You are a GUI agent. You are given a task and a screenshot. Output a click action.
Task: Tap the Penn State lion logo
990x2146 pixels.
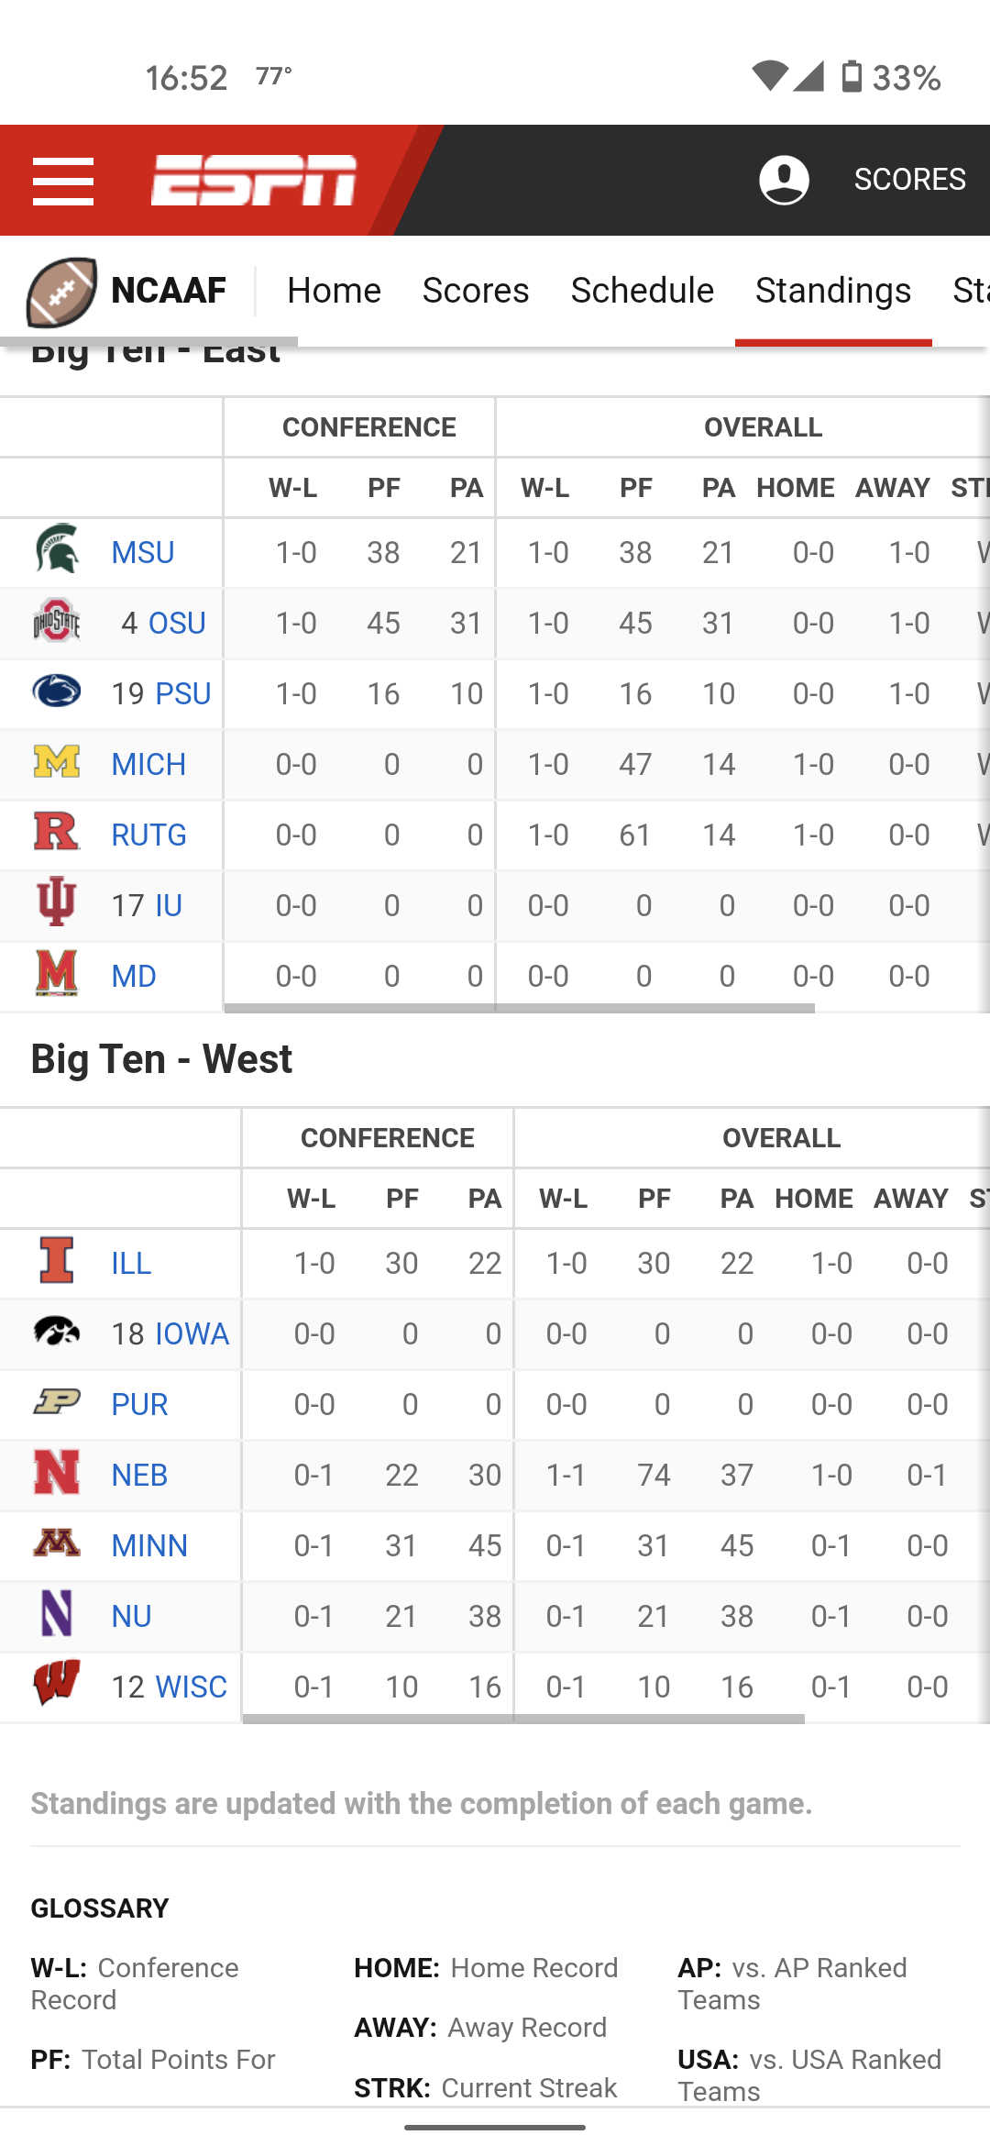[x=57, y=691]
